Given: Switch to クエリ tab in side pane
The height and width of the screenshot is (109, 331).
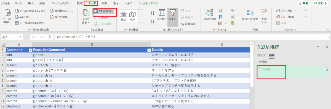Looking at the screenshot, I should [261, 55].
